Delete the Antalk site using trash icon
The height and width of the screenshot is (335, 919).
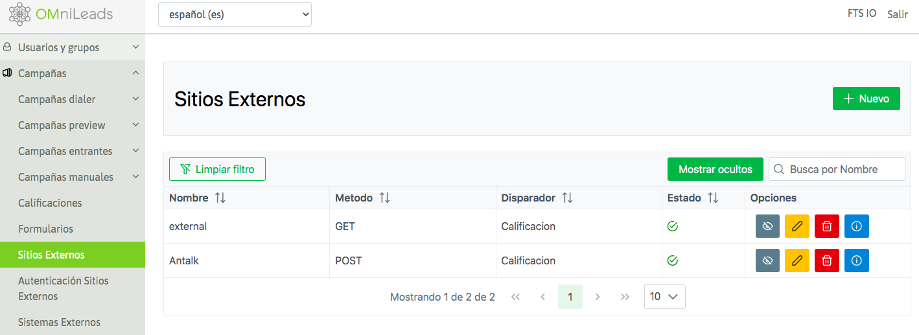point(826,260)
